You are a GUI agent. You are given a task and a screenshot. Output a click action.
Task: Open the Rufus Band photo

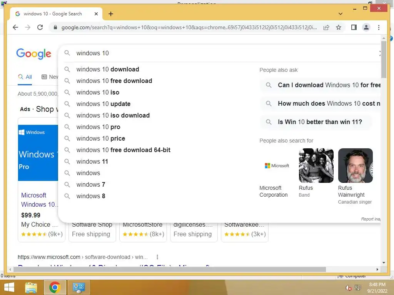coord(316,166)
